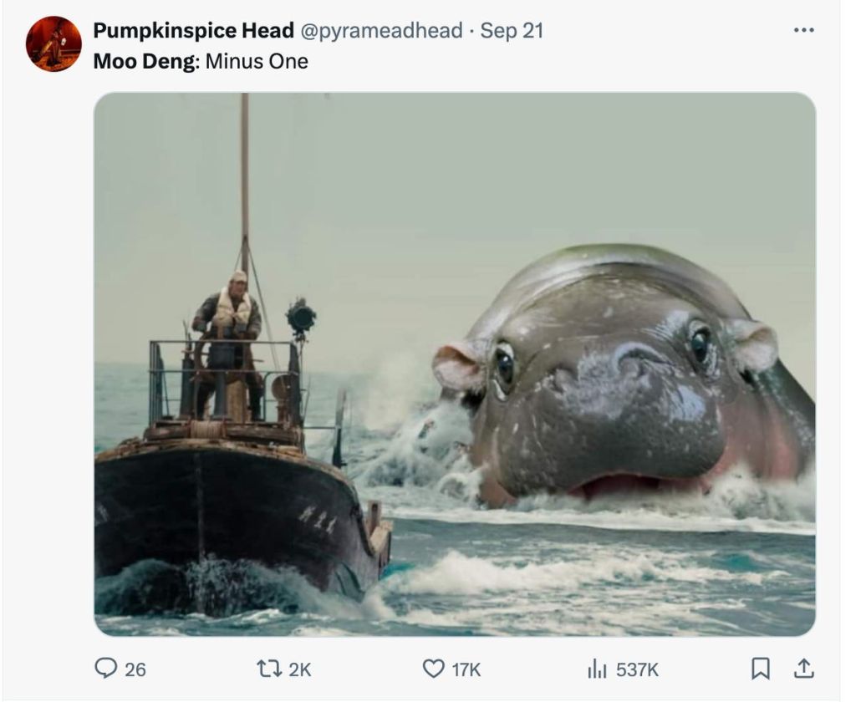Image resolution: width=856 pixels, height=702 pixels.
Task: Open the reply speech bubble icon
Action: coord(105,668)
